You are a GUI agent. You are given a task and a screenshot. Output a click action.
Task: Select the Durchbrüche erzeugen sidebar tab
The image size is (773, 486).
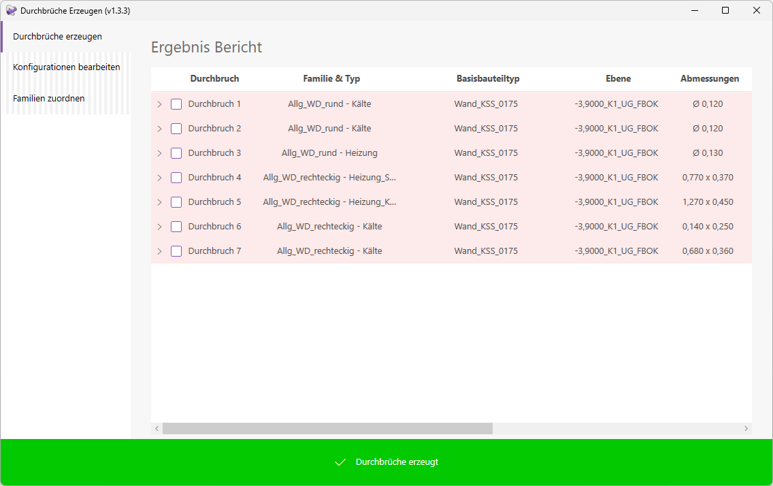pyautogui.click(x=57, y=36)
